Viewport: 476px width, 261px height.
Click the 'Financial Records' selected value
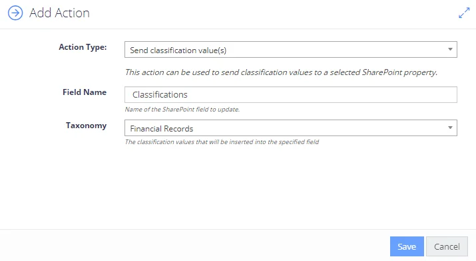(162, 129)
